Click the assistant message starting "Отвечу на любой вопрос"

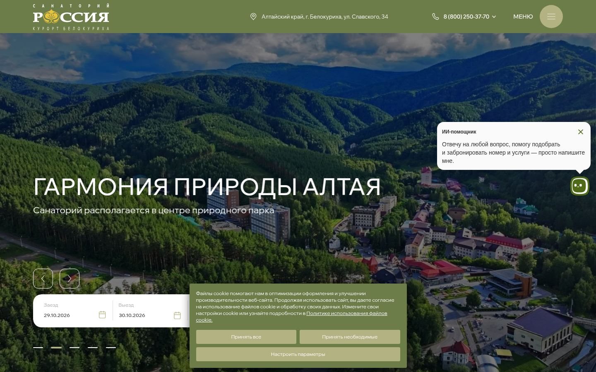(513, 153)
